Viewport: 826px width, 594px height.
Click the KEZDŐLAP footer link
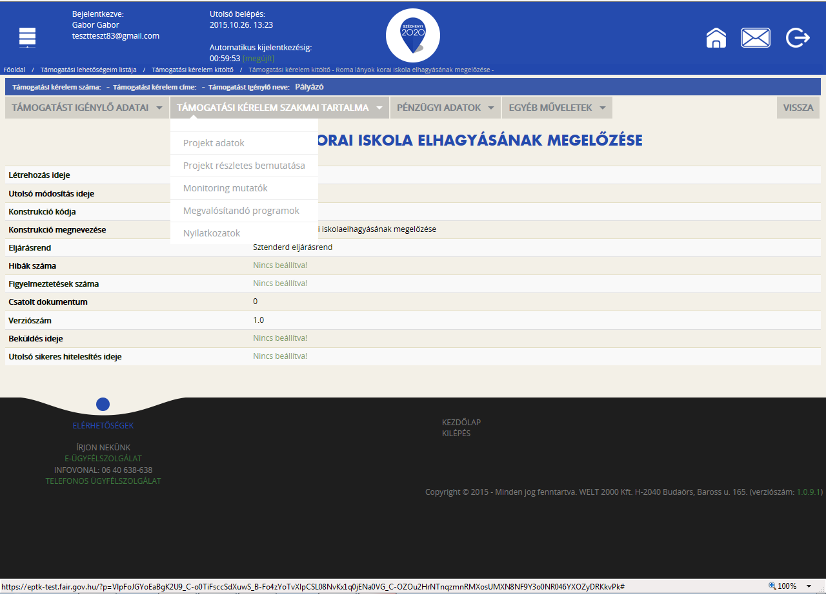(461, 423)
